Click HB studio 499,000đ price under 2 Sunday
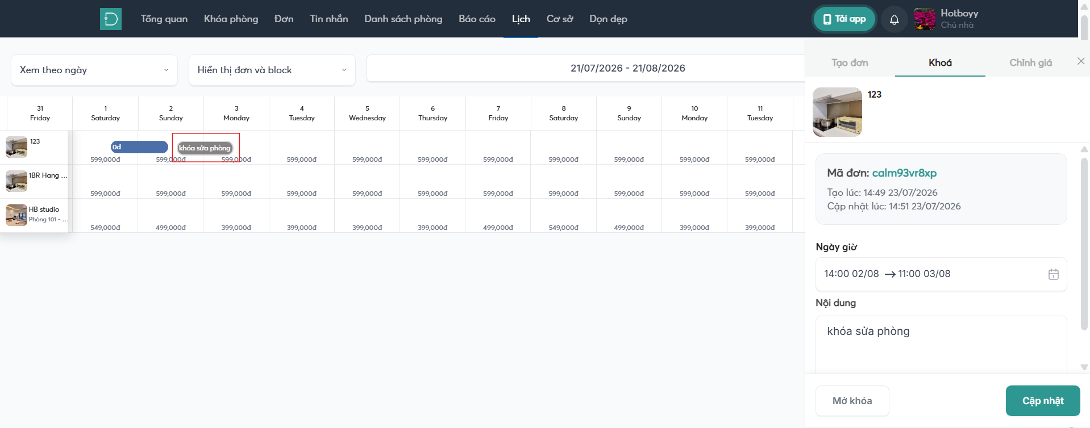 171,228
